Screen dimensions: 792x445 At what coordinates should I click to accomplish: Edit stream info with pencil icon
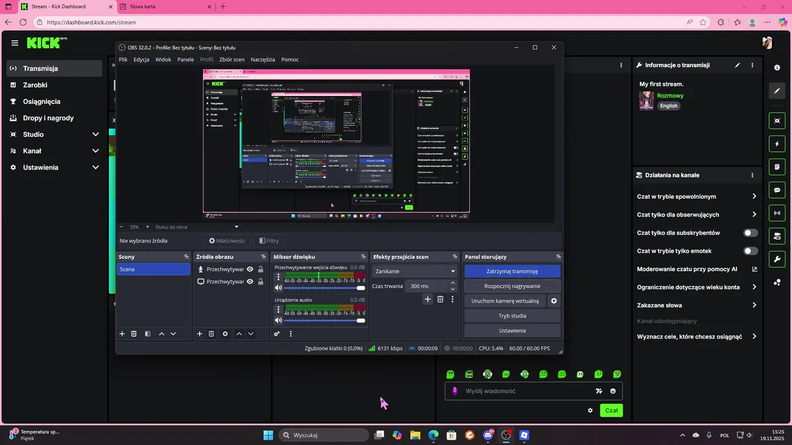pyautogui.click(x=737, y=65)
